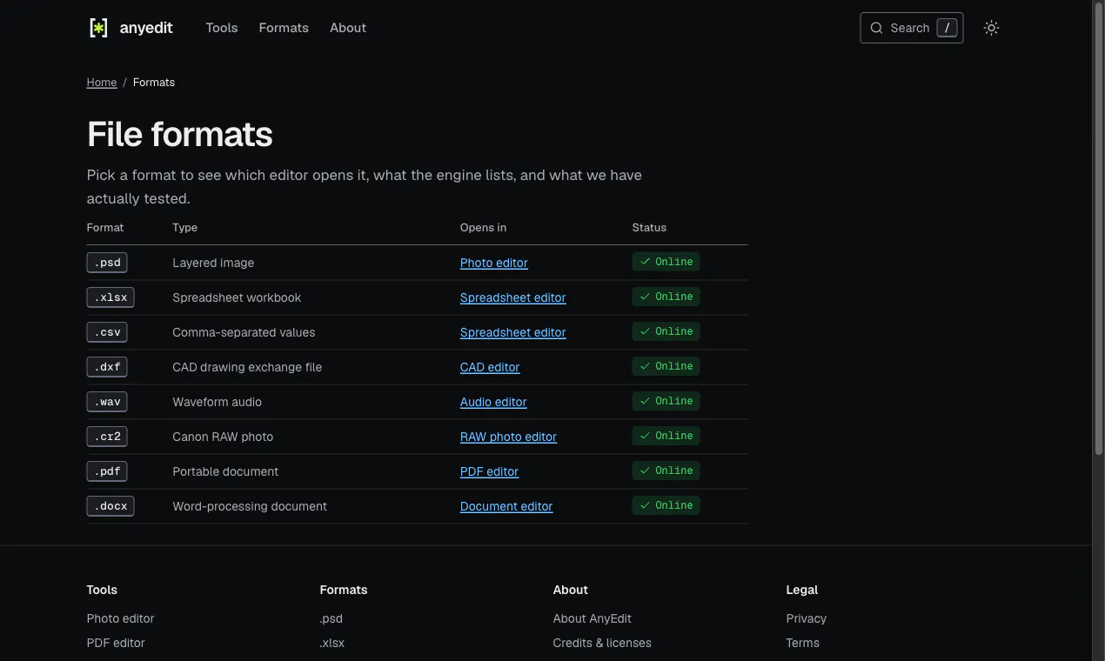This screenshot has width=1105, height=661.
Task: Select the .cr2 format badge
Action: click(107, 437)
